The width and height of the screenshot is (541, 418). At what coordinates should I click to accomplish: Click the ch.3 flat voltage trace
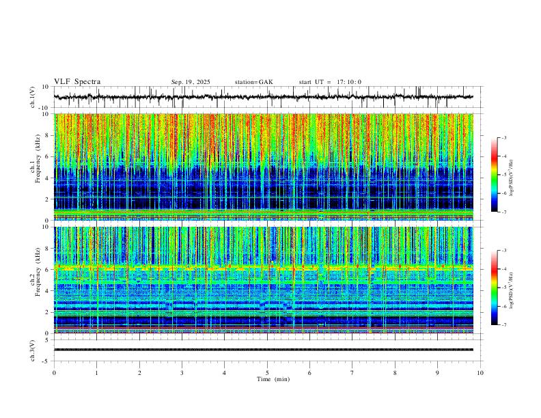(x=263, y=350)
